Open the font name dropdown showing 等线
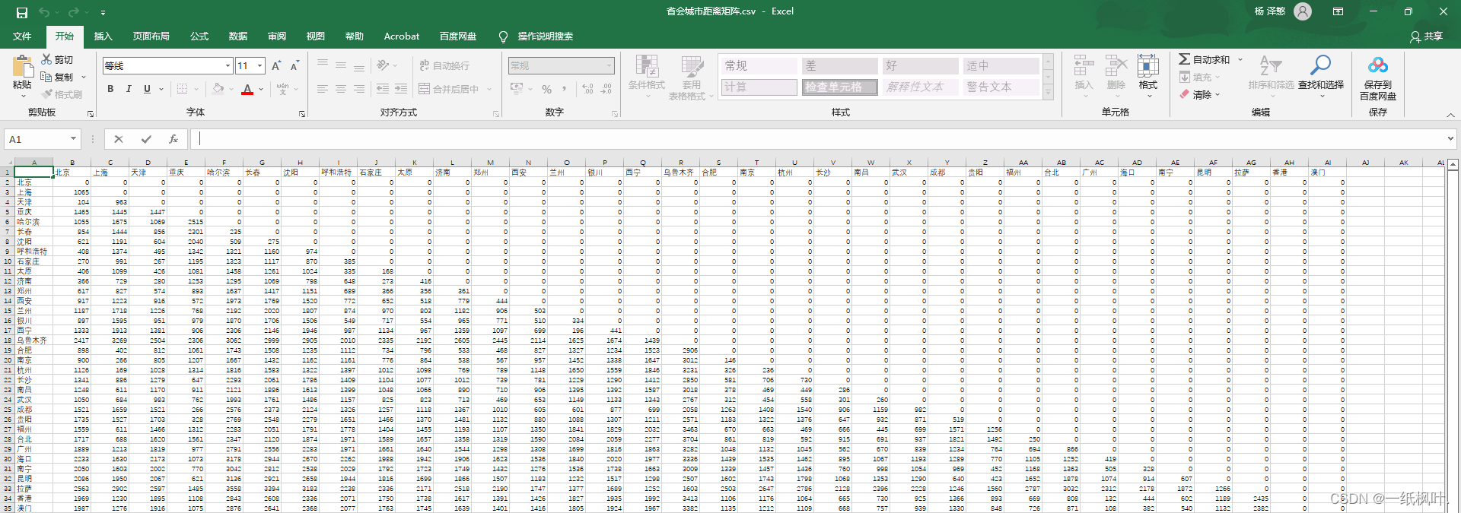 pyautogui.click(x=228, y=66)
